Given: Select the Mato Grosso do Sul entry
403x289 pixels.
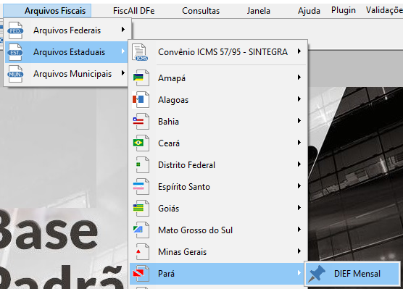Looking at the screenshot, I should click(x=218, y=230).
